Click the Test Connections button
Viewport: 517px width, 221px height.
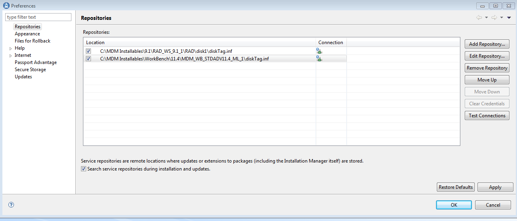487,116
